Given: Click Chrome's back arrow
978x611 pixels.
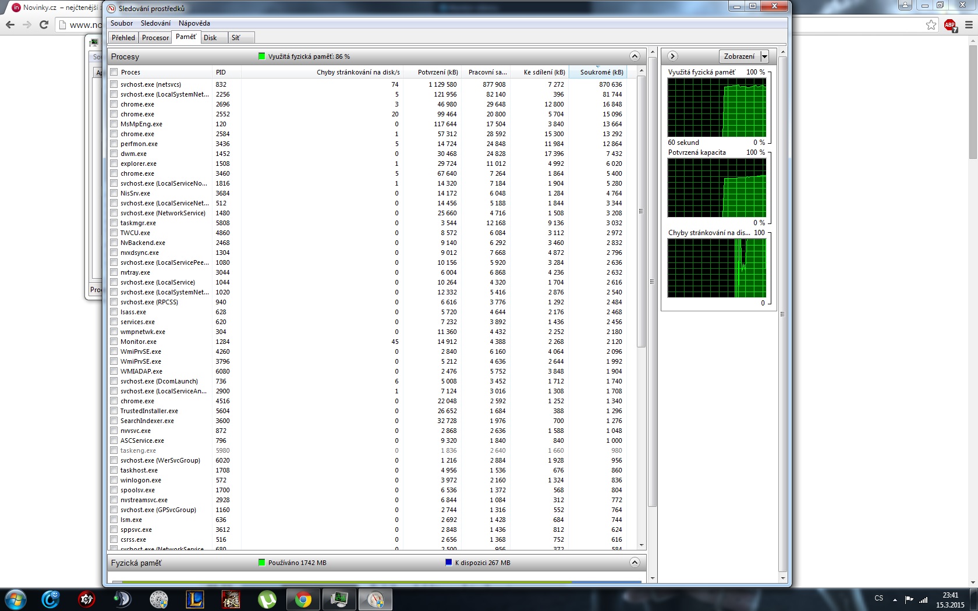Looking at the screenshot, I should 10,24.
